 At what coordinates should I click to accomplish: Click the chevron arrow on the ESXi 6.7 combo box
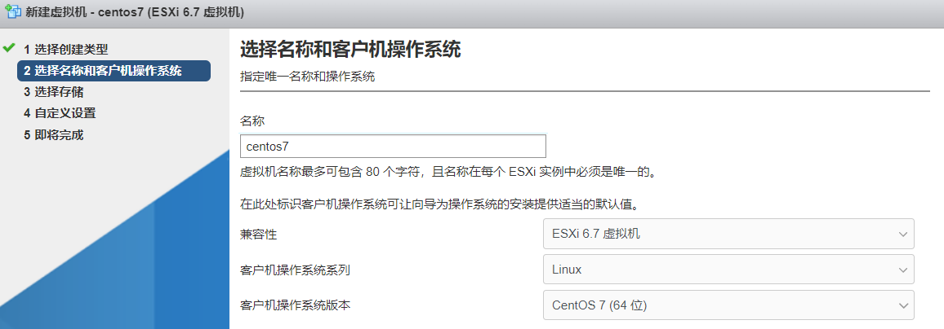(902, 235)
